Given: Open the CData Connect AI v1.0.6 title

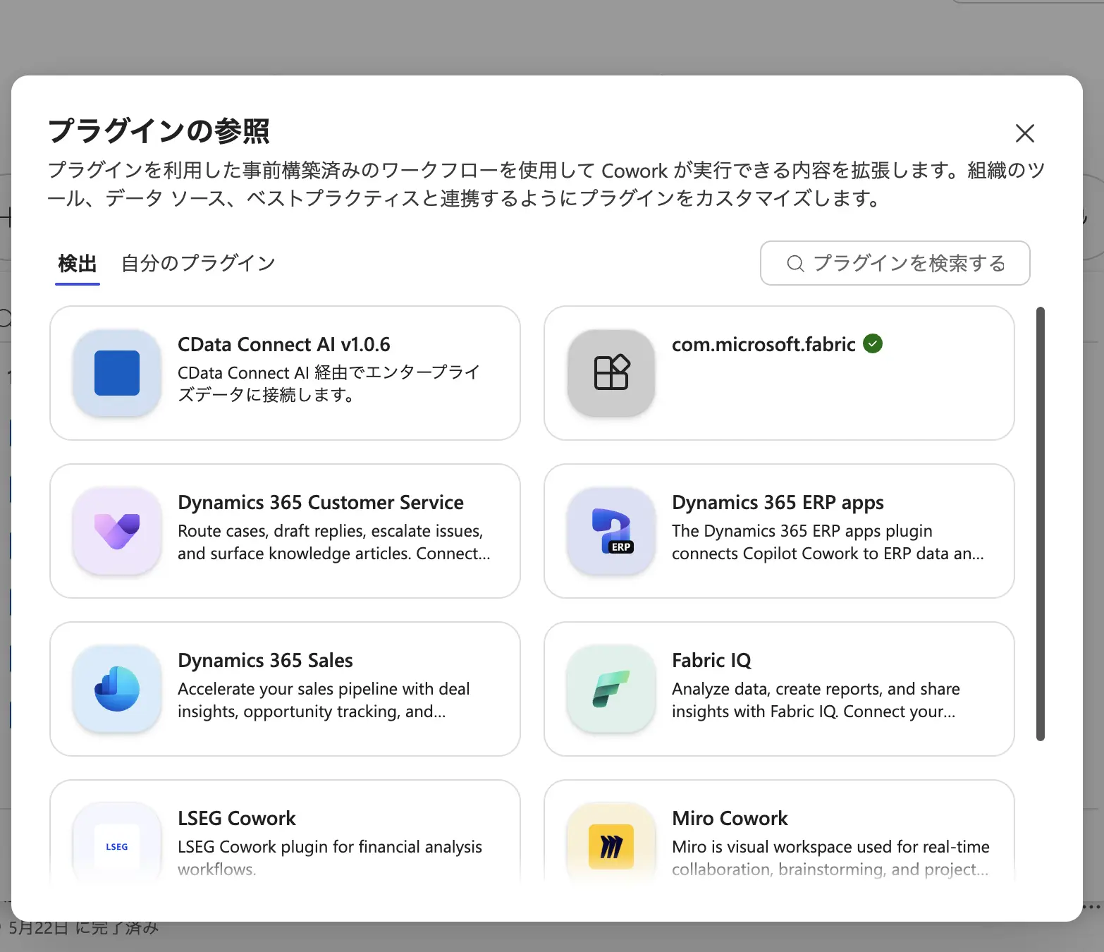Looking at the screenshot, I should (284, 344).
